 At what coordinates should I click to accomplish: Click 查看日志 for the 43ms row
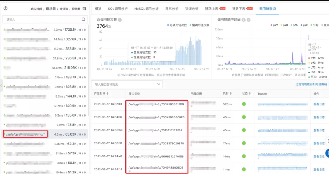coord(319,117)
